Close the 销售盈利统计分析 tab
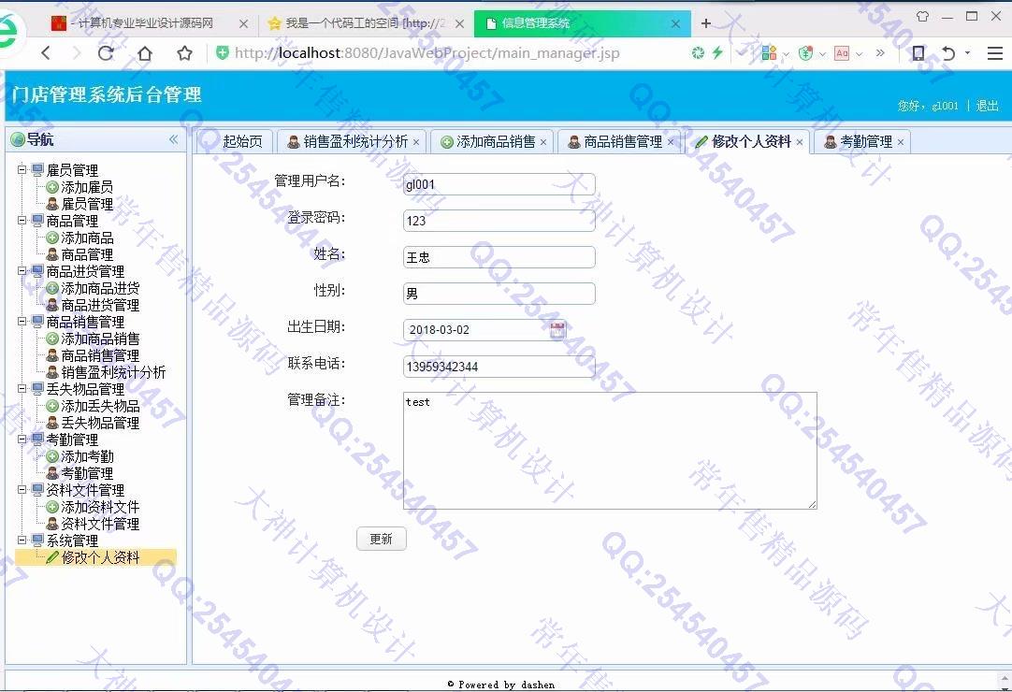Viewport: 1012px width, 692px height. click(x=416, y=142)
